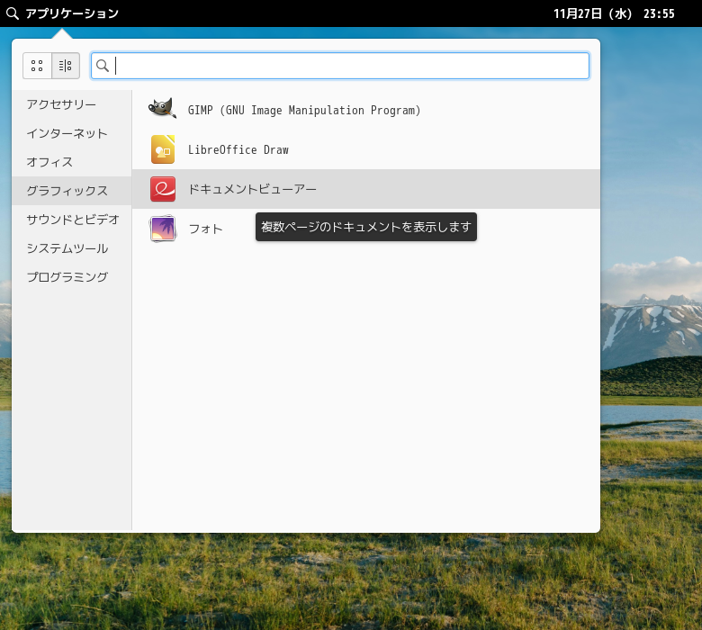This screenshot has width=702, height=630.
Task: Click the GIMP application icon
Action: pyautogui.click(x=162, y=110)
